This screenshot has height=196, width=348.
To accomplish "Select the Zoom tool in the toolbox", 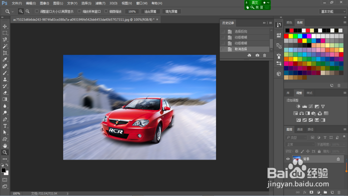I will [x=5, y=152].
